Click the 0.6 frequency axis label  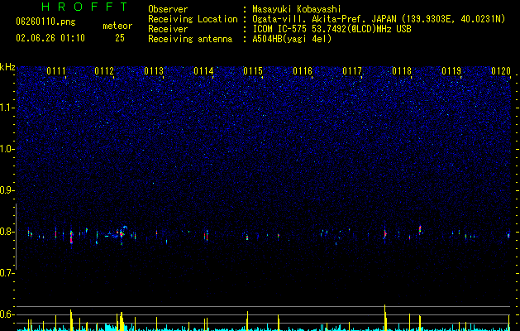[7, 314]
